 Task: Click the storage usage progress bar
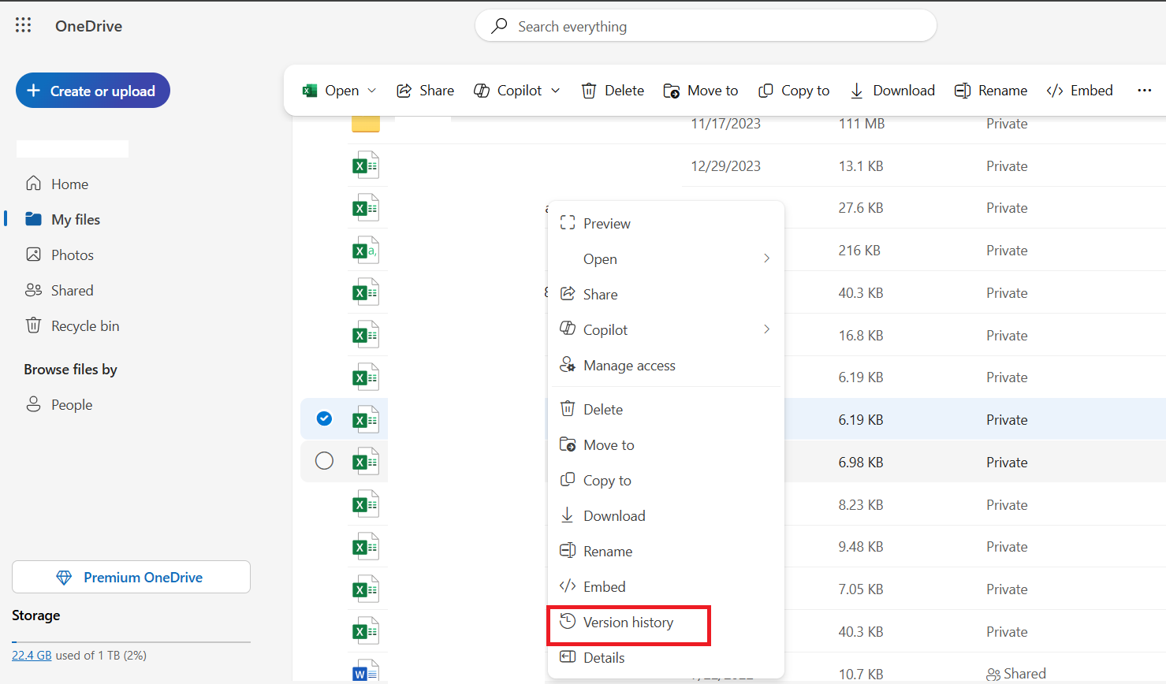tap(131, 642)
